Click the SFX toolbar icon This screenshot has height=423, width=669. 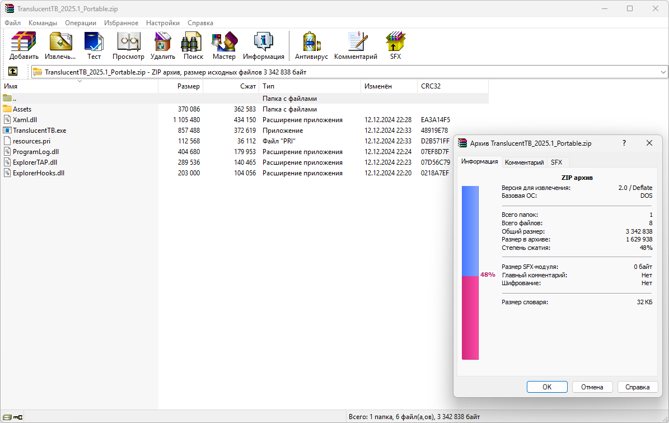tap(395, 42)
